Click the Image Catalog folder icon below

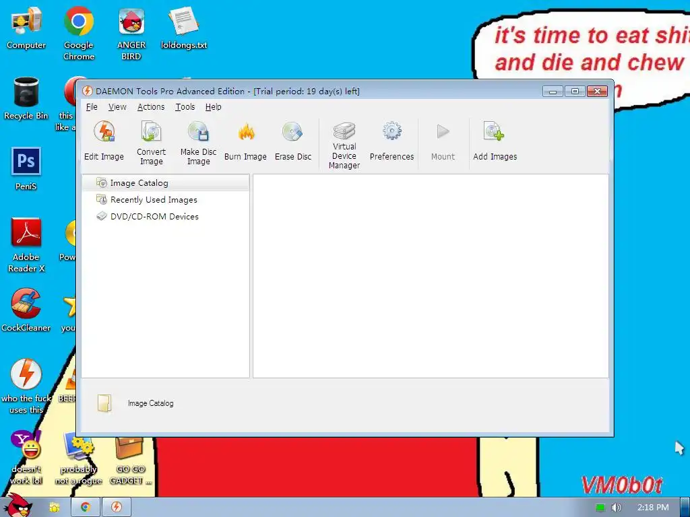(104, 403)
